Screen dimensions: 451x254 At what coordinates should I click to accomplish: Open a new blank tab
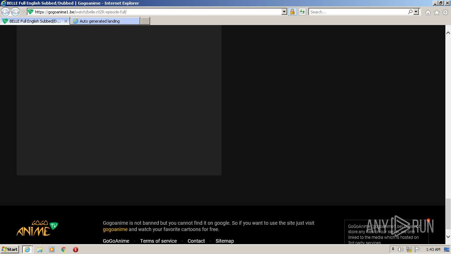coord(145,21)
